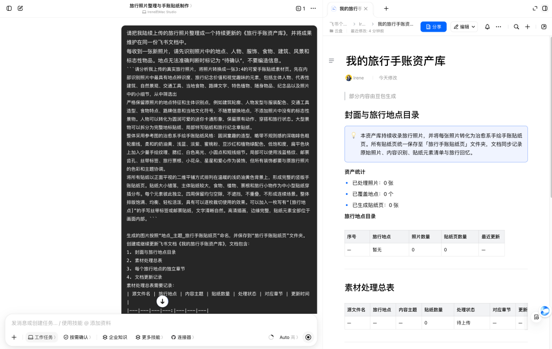Open document notifications bell
The image size is (552, 349).
coord(487,27)
